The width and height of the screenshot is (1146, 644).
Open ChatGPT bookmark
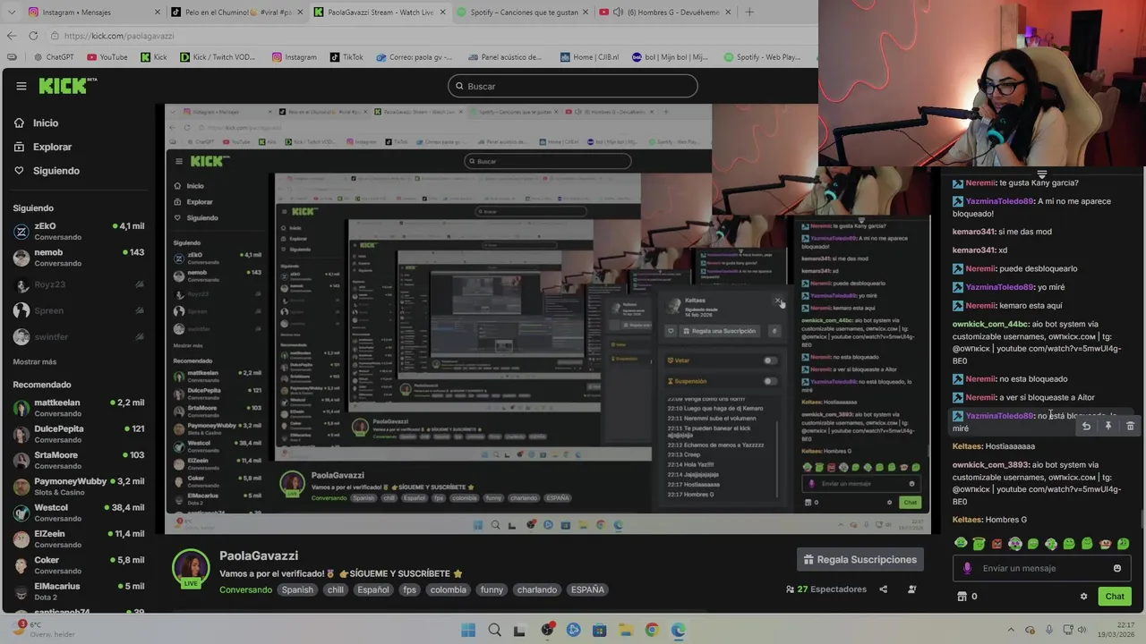click(x=54, y=57)
